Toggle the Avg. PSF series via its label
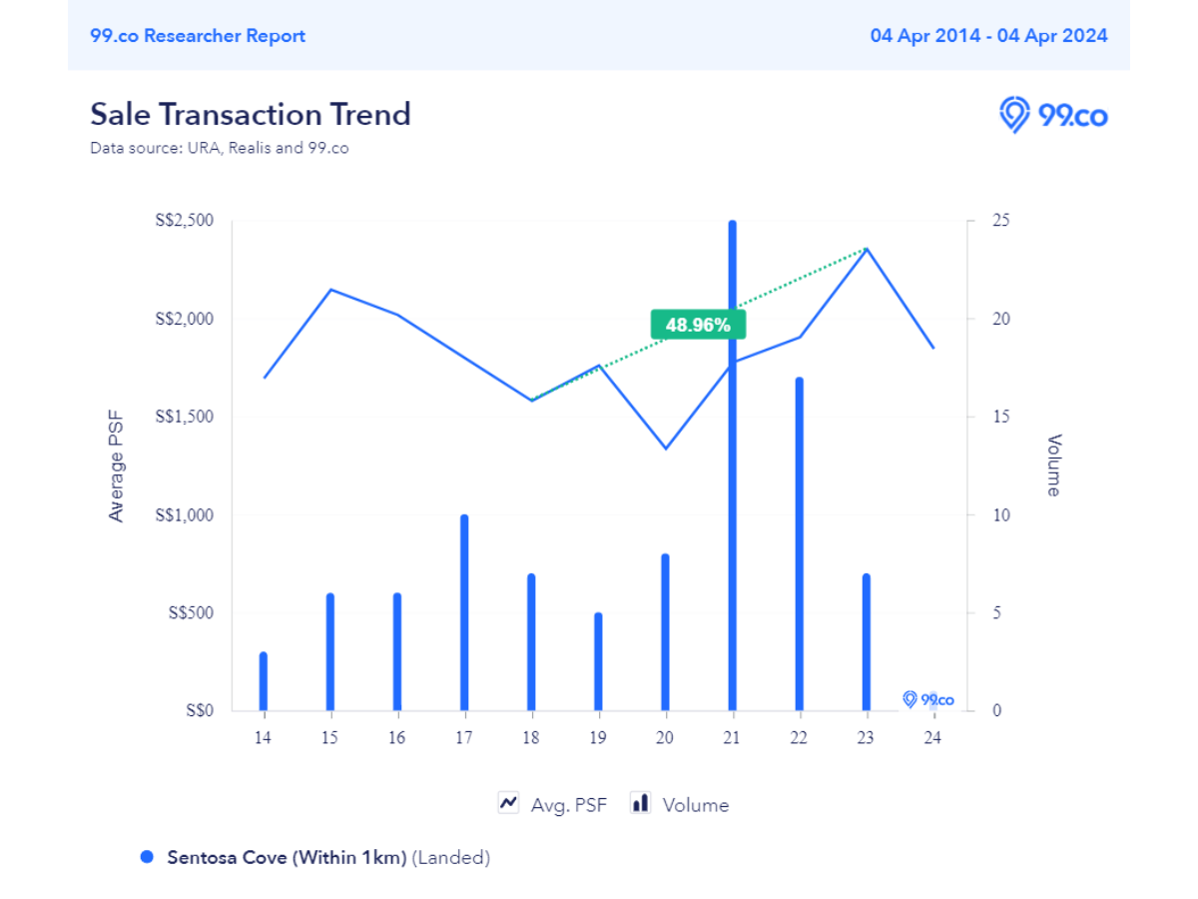Viewport: 1198px width, 899px height. (569, 805)
